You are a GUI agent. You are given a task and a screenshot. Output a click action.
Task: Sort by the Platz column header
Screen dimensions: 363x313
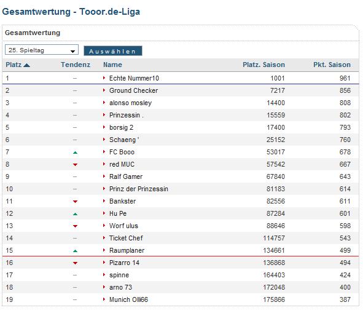14,65
